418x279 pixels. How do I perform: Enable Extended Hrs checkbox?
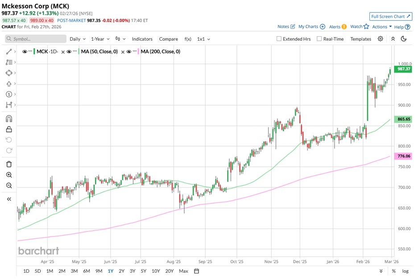tap(279, 39)
